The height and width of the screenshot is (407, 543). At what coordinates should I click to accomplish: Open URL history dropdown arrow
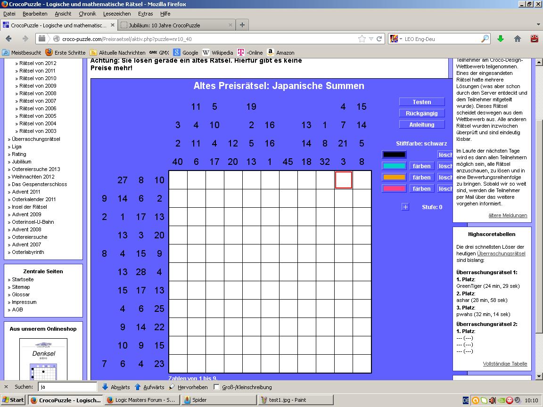coord(371,39)
